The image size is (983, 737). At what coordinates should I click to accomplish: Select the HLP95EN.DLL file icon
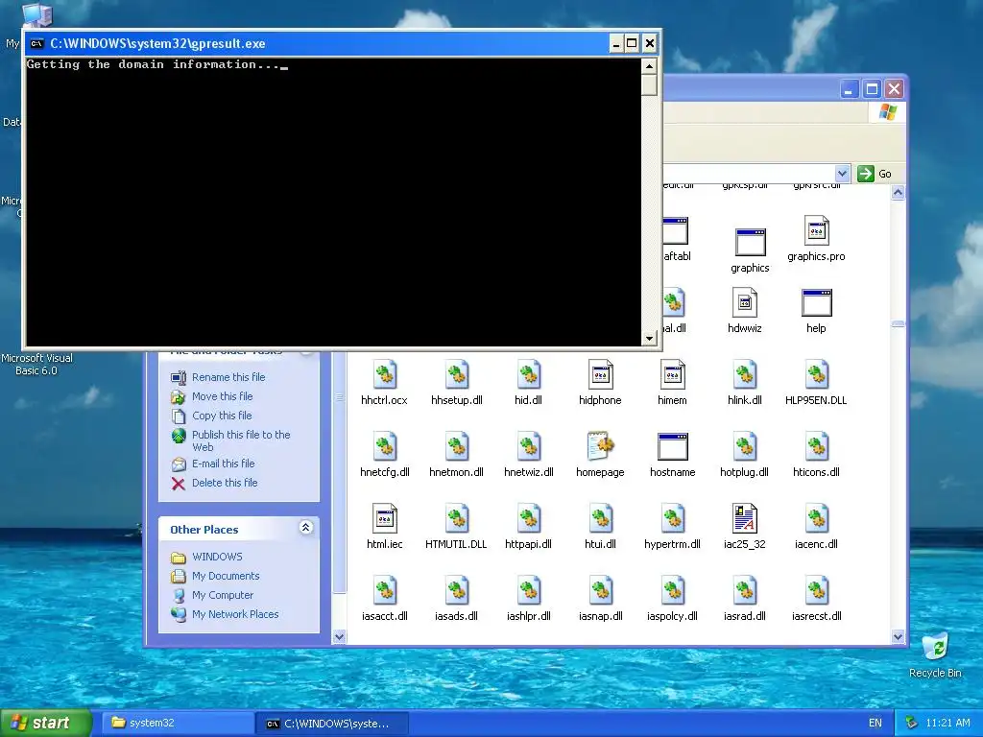tap(816, 375)
